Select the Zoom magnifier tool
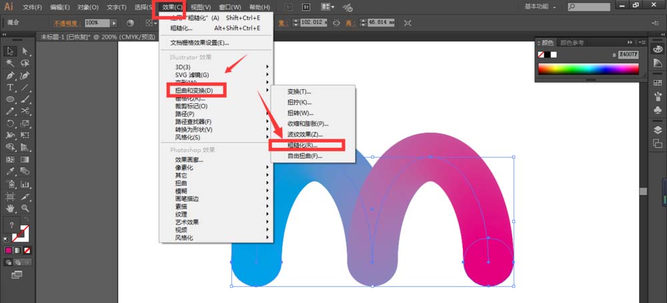The height and width of the screenshot is (303, 667). pyautogui.click(x=25, y=208)
